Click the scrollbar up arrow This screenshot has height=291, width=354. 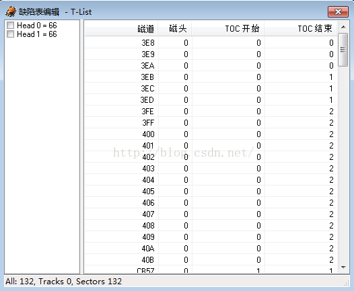tap(343, 27)
